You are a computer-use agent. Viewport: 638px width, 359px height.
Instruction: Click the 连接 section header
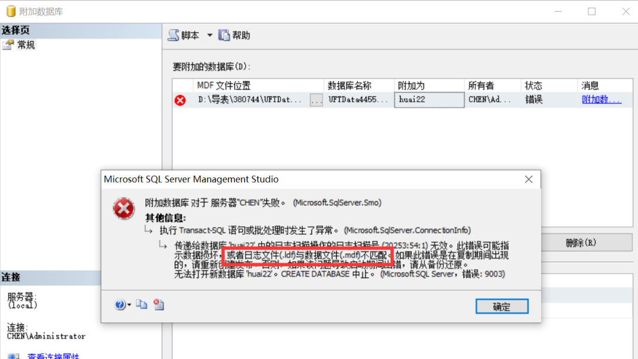coord(50,277)
